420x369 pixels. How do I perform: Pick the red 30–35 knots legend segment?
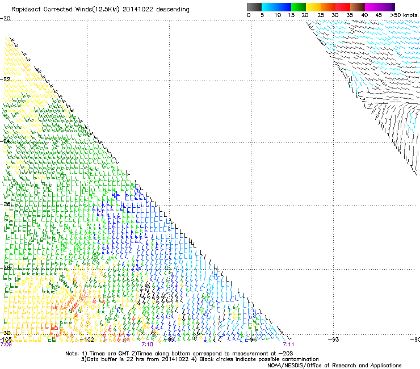(343, 7)
